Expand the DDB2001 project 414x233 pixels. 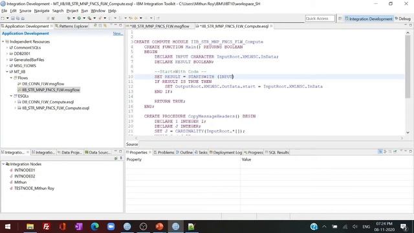[x=7, y=54]
